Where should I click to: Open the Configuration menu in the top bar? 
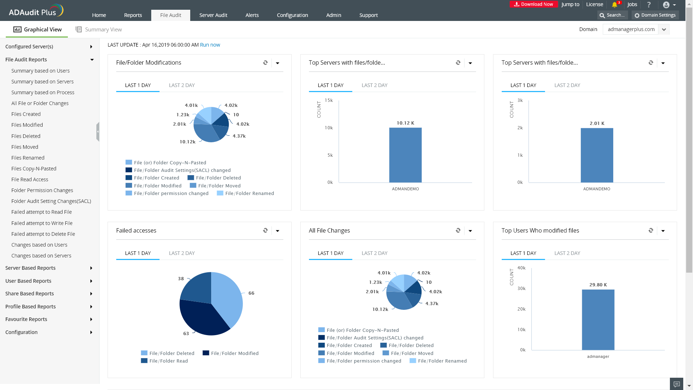292,15
